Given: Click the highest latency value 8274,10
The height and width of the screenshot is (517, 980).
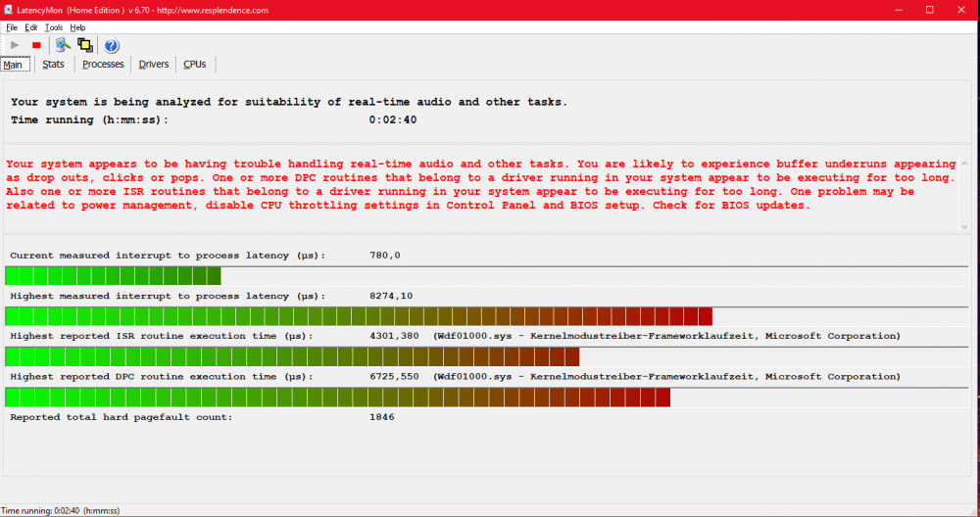Looking at the screenshot, I should tap(391, 296).
